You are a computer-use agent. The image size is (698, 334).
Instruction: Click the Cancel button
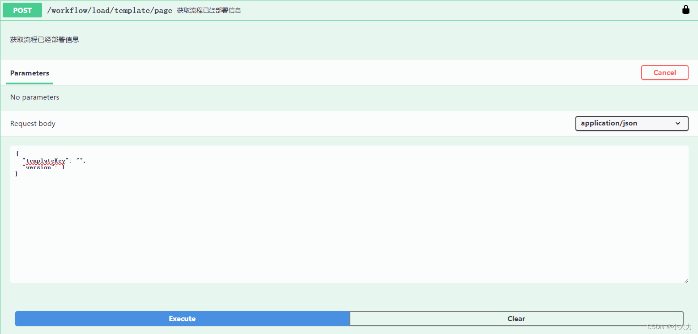pos(664,72)
